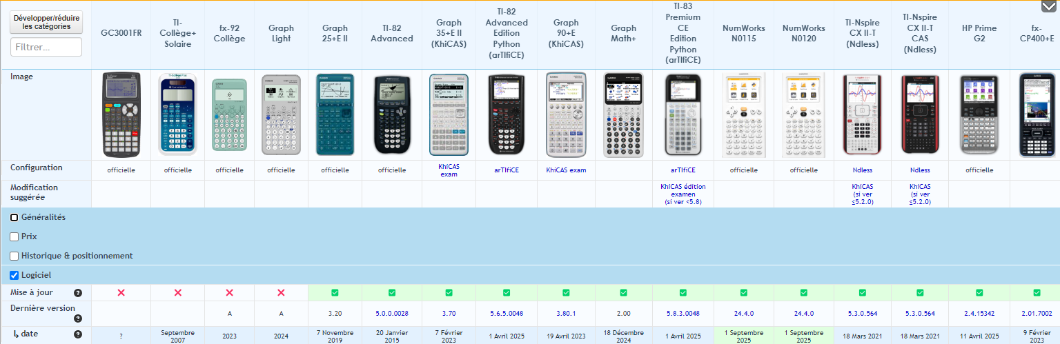
Task: Click date 19 Avril 2023 cell
Action: 565,336
